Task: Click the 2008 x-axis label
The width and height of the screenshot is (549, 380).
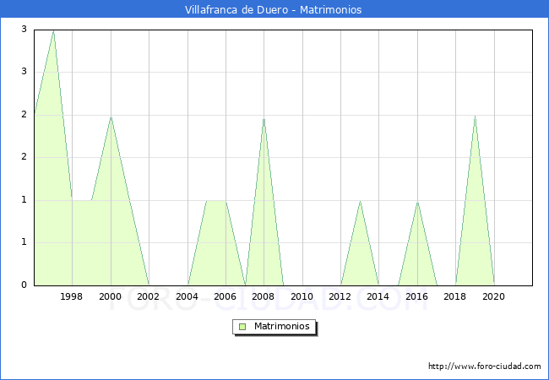Action: pos(263,296)
